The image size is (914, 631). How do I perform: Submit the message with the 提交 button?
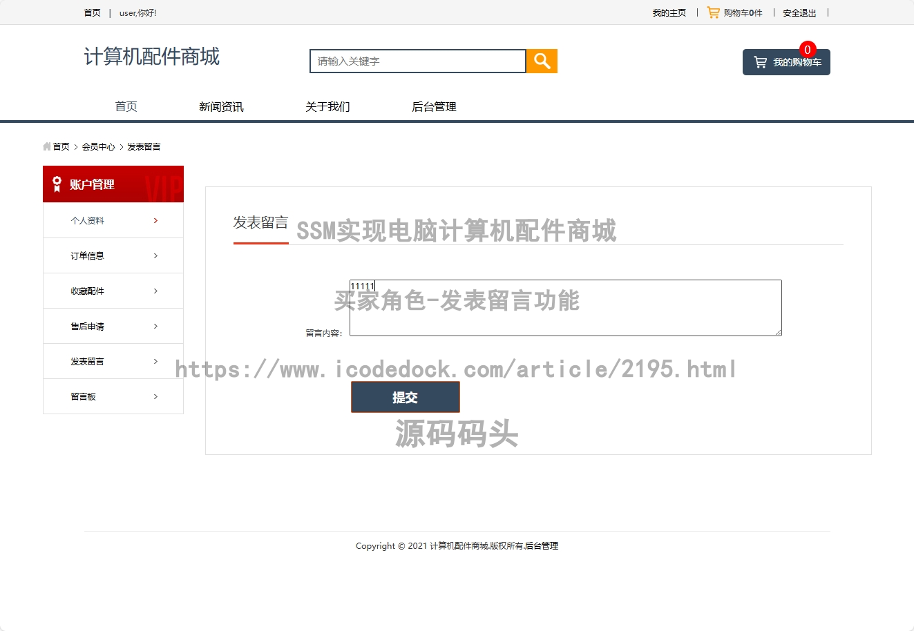406,397
